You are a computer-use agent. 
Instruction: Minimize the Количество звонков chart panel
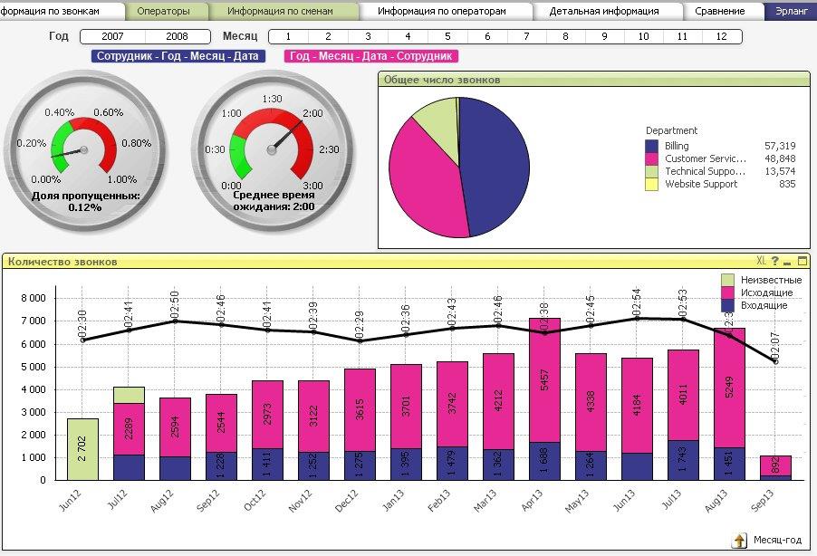pyautogui.click(x=787, y=262)
